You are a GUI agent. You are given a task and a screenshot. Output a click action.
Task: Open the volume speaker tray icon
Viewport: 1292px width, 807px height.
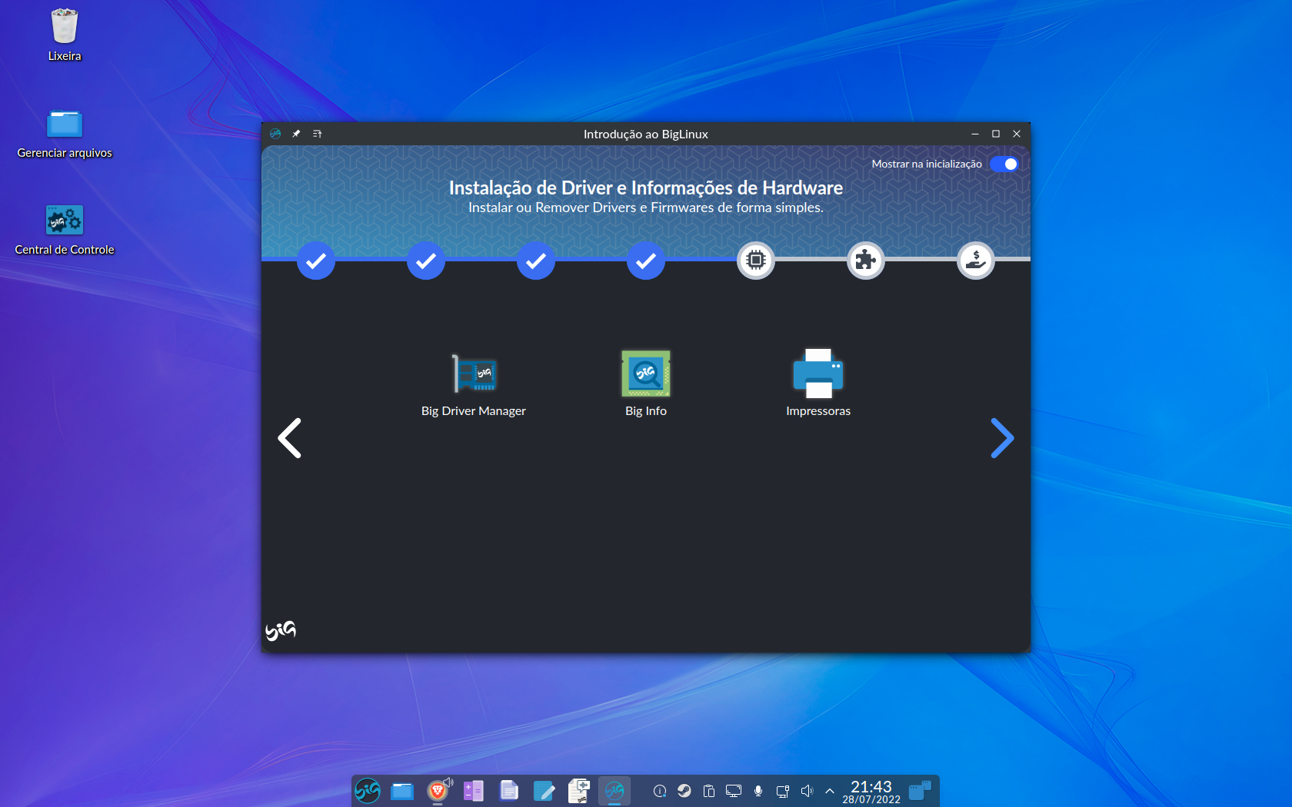[807, 791]
